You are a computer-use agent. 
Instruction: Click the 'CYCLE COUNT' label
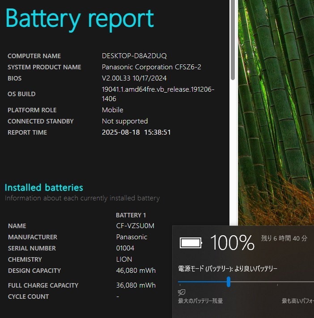point(28,297)
